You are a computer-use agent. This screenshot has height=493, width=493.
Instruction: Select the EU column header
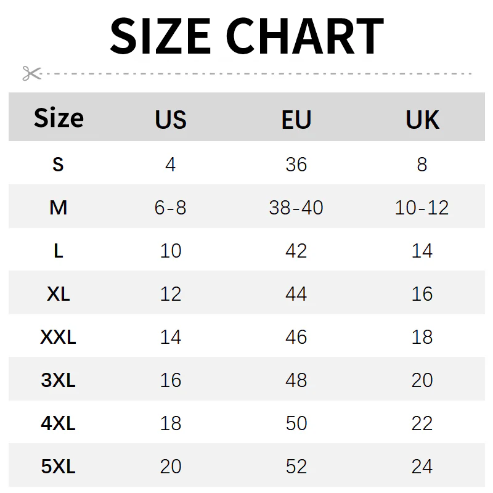pyautogui.click(x=296, y=120)
